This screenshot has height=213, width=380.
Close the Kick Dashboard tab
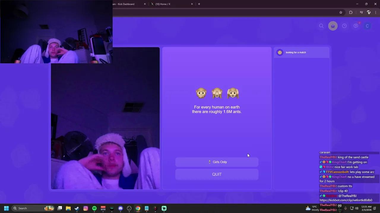tap(145, 4)
